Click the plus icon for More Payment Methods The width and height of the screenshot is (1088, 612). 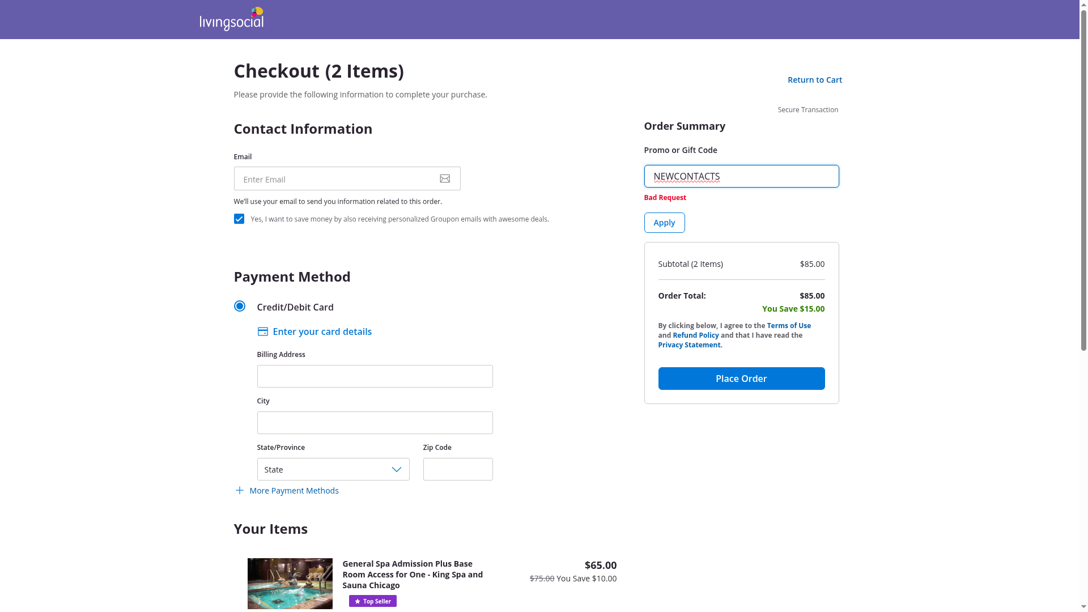pyautogui.click(x=239, y=490)
